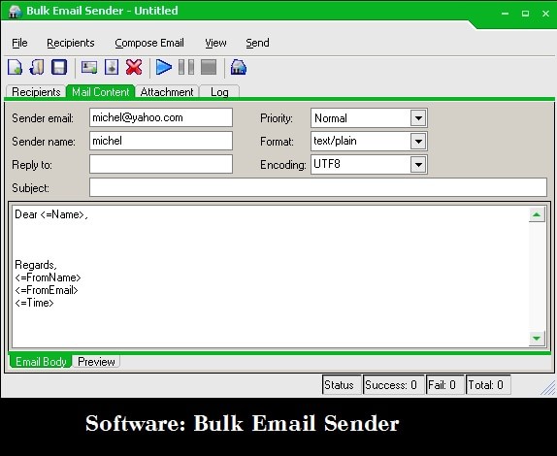Close the Bulk Email Sender window
Viewport: 557px width, 456px height.
(x=546, y=14)
